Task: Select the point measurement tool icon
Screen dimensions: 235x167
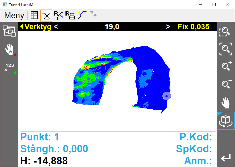Action: pos(46,16)
